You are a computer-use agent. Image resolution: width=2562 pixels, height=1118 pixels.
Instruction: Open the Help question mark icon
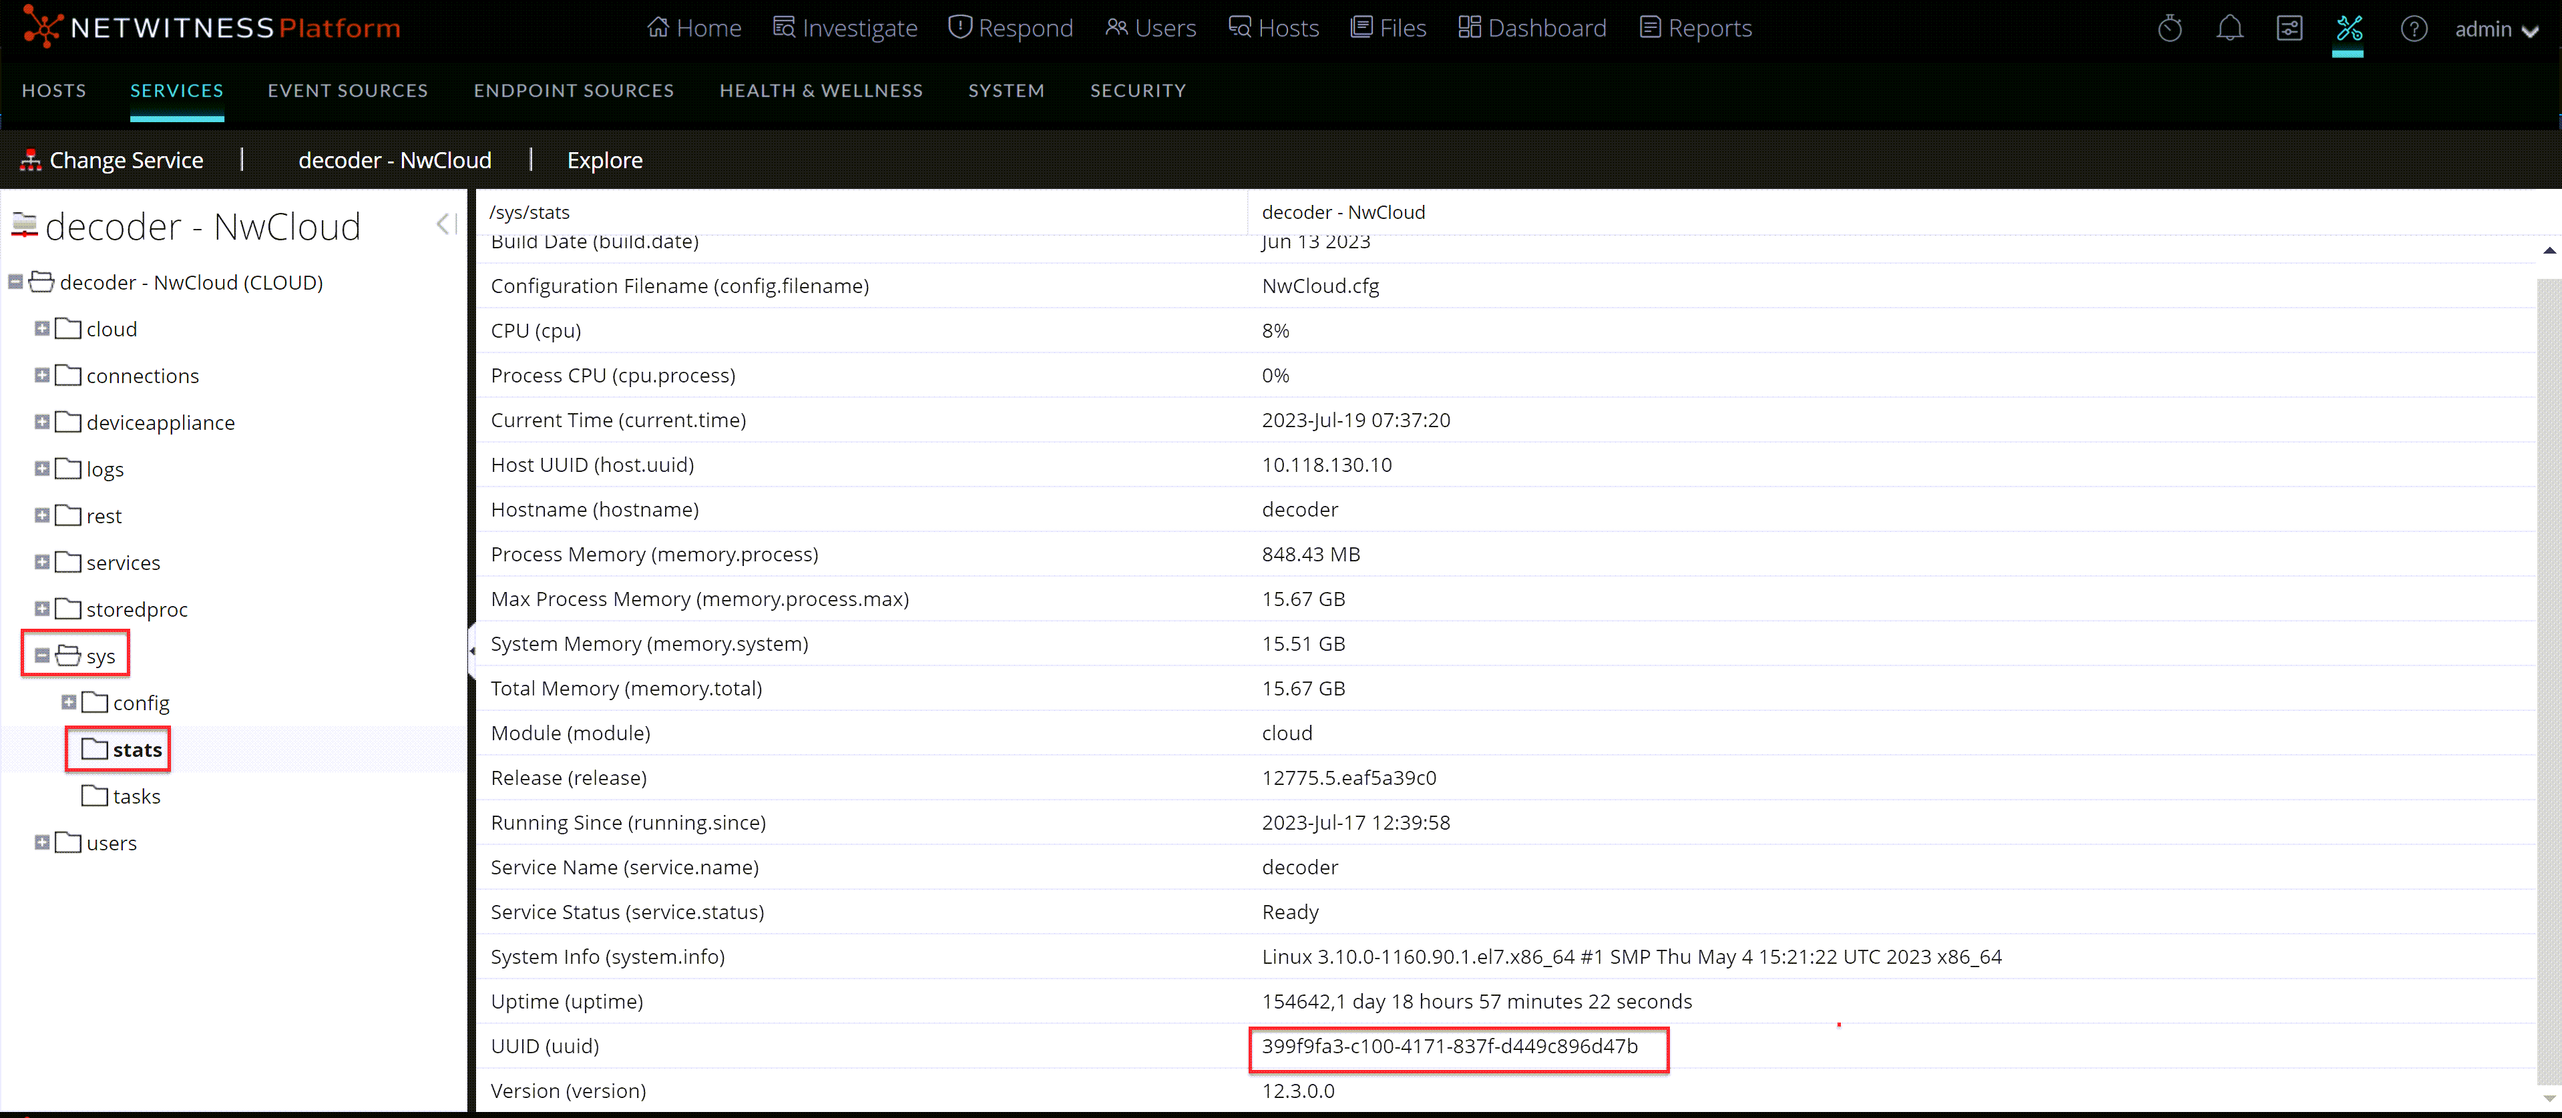pos(2414,29)
